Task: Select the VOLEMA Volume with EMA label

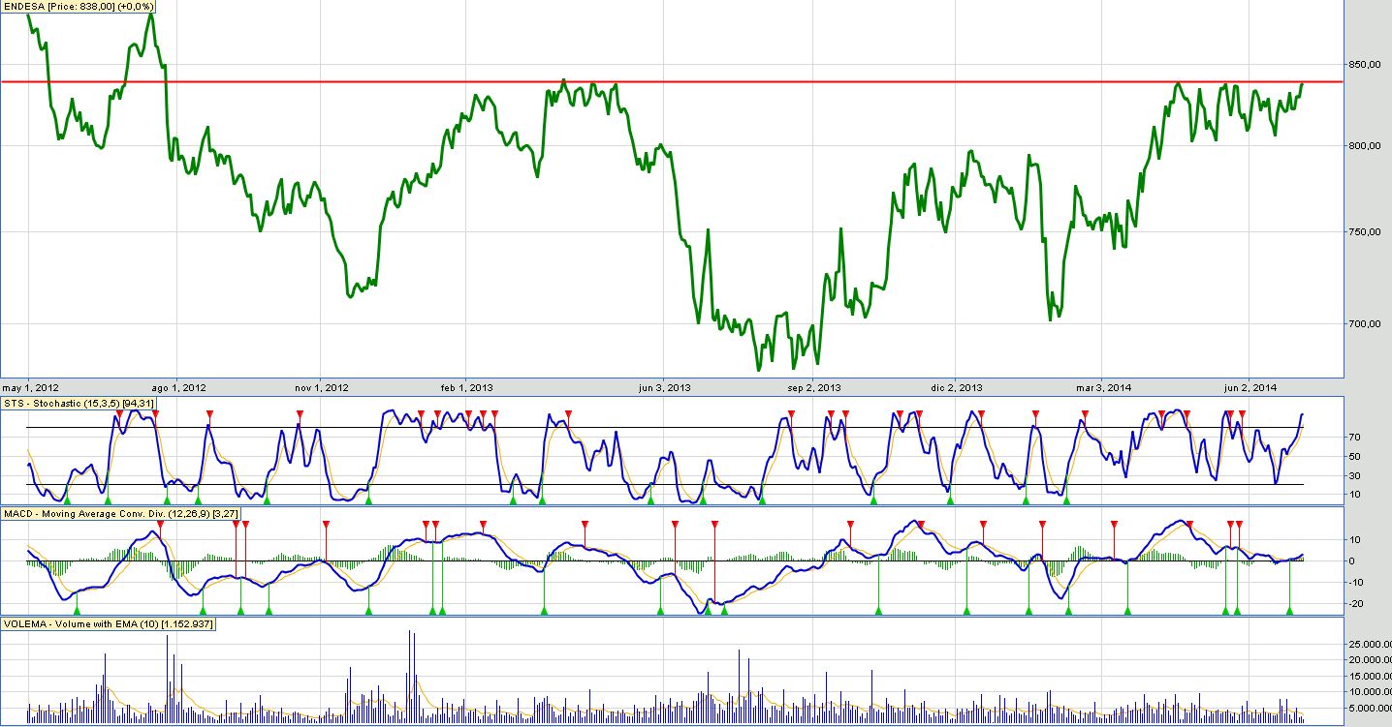Action: click(x=108, y=624)
